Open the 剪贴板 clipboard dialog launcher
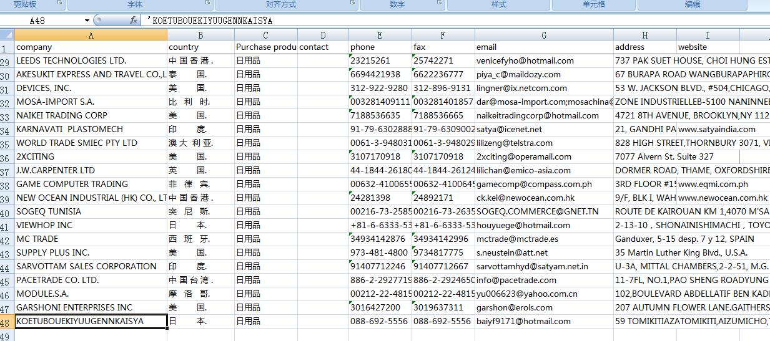 (x=60, y=3)
